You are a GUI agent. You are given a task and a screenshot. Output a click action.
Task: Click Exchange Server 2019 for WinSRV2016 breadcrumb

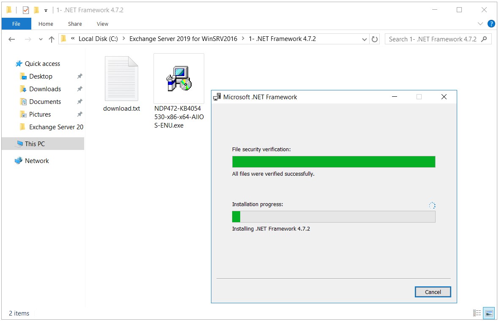point(183,39)
